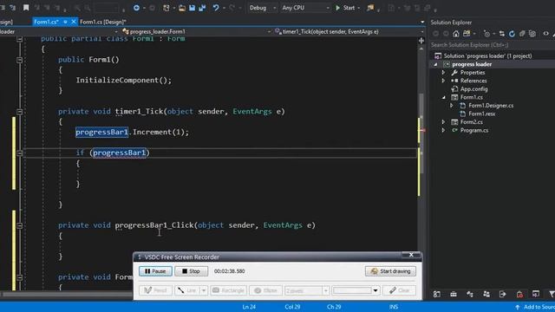Viewport: 555px width, 312px height.
Task: Switch to the Form1.cs [Design] tab
Action: tap(102, 22)
